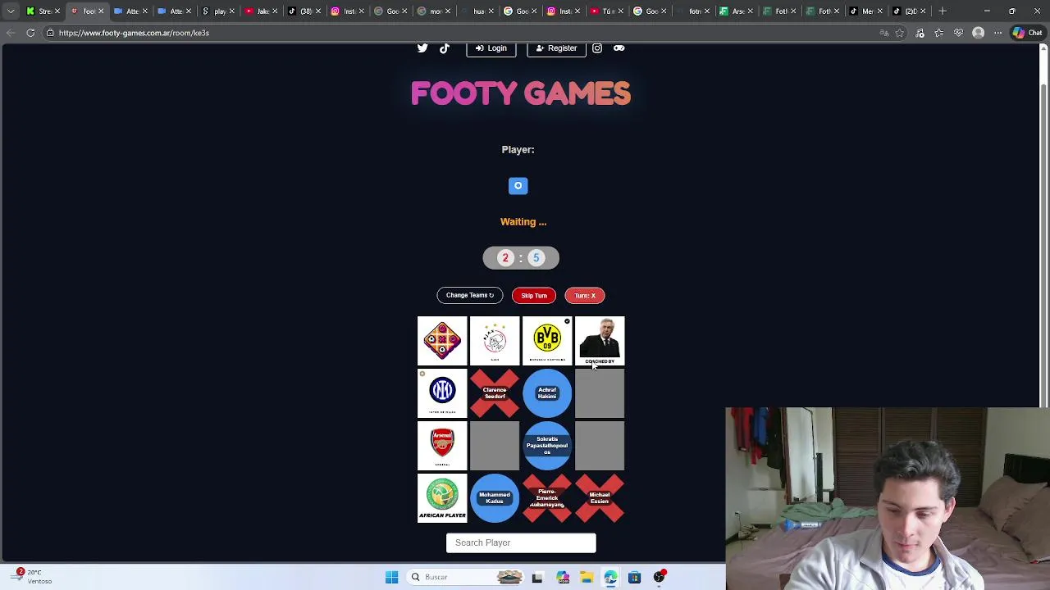Select empty cell for Arsenal and Ajax

pyautogui.click(x=495, y=446)
